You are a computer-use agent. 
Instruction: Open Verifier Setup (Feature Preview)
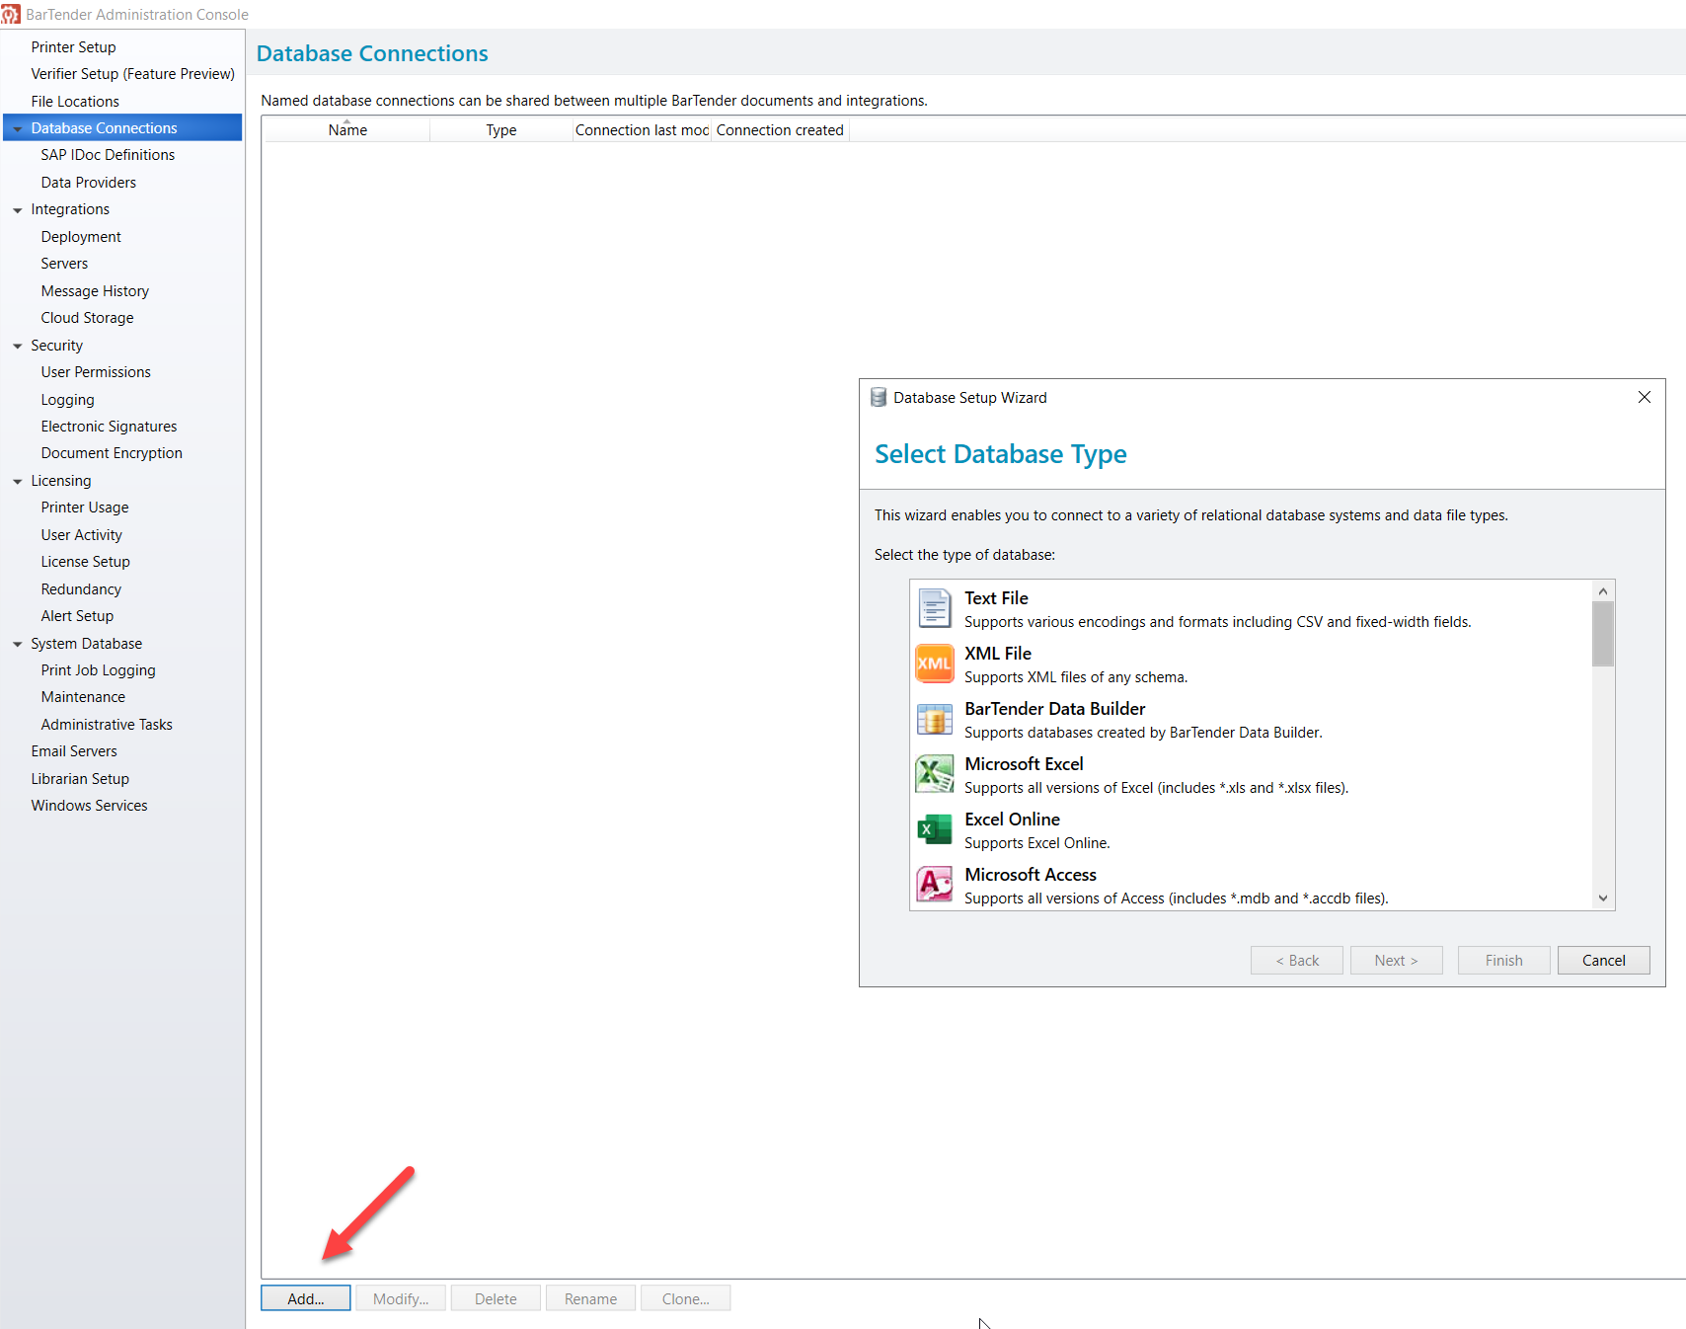coord(132,74)
